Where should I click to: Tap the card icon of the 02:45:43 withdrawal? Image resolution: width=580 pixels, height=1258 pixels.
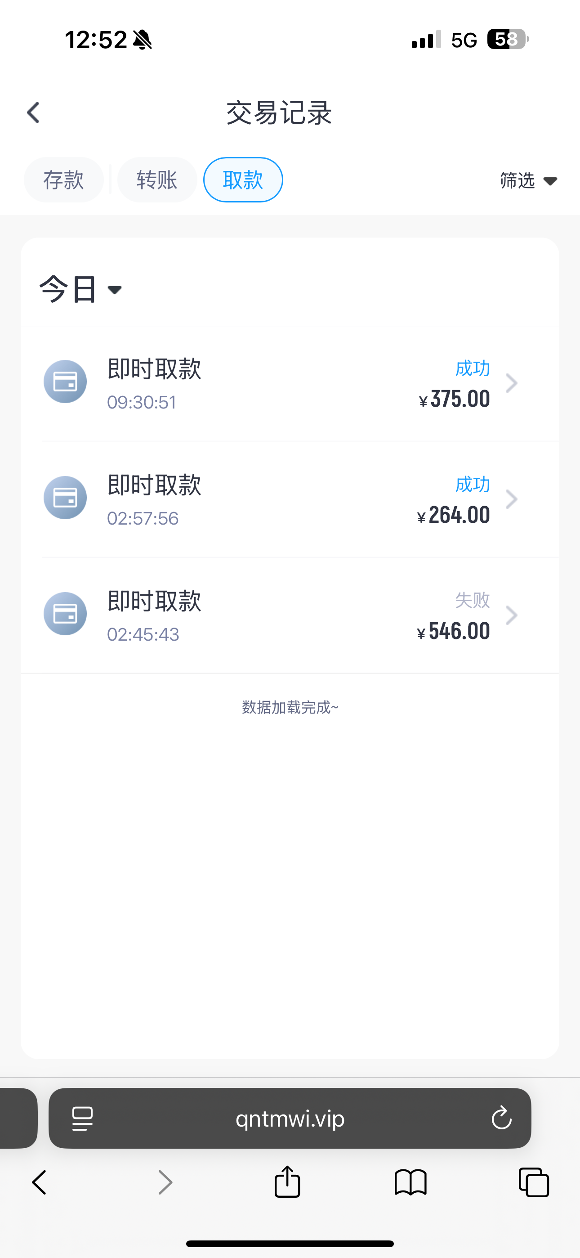point(65,614)
